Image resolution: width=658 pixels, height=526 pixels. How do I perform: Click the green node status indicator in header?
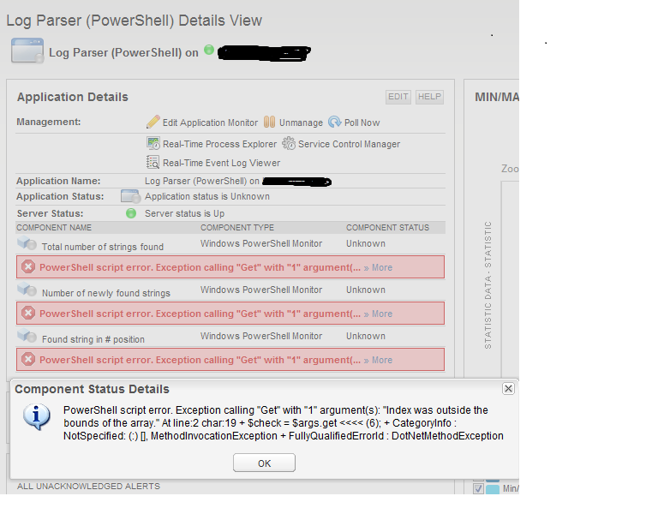pos(209,50)
